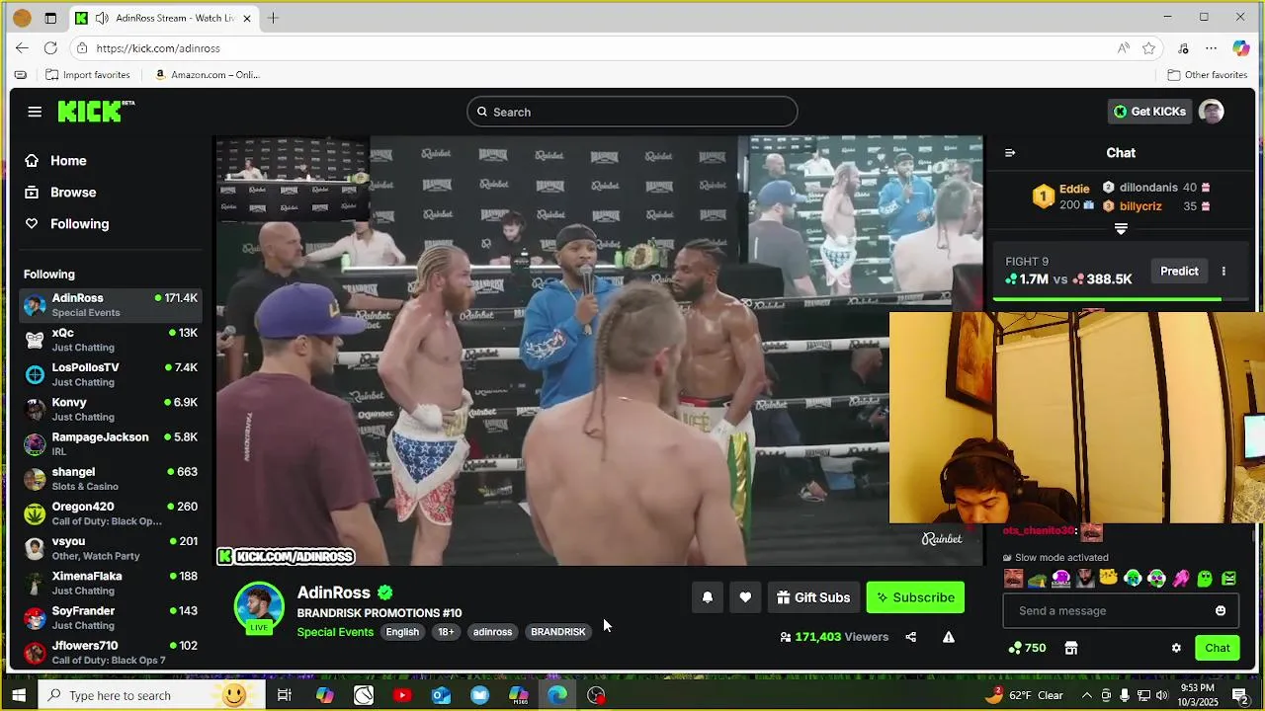Open Browse in sidebar

pyautogui.click(x=73, y=192)
